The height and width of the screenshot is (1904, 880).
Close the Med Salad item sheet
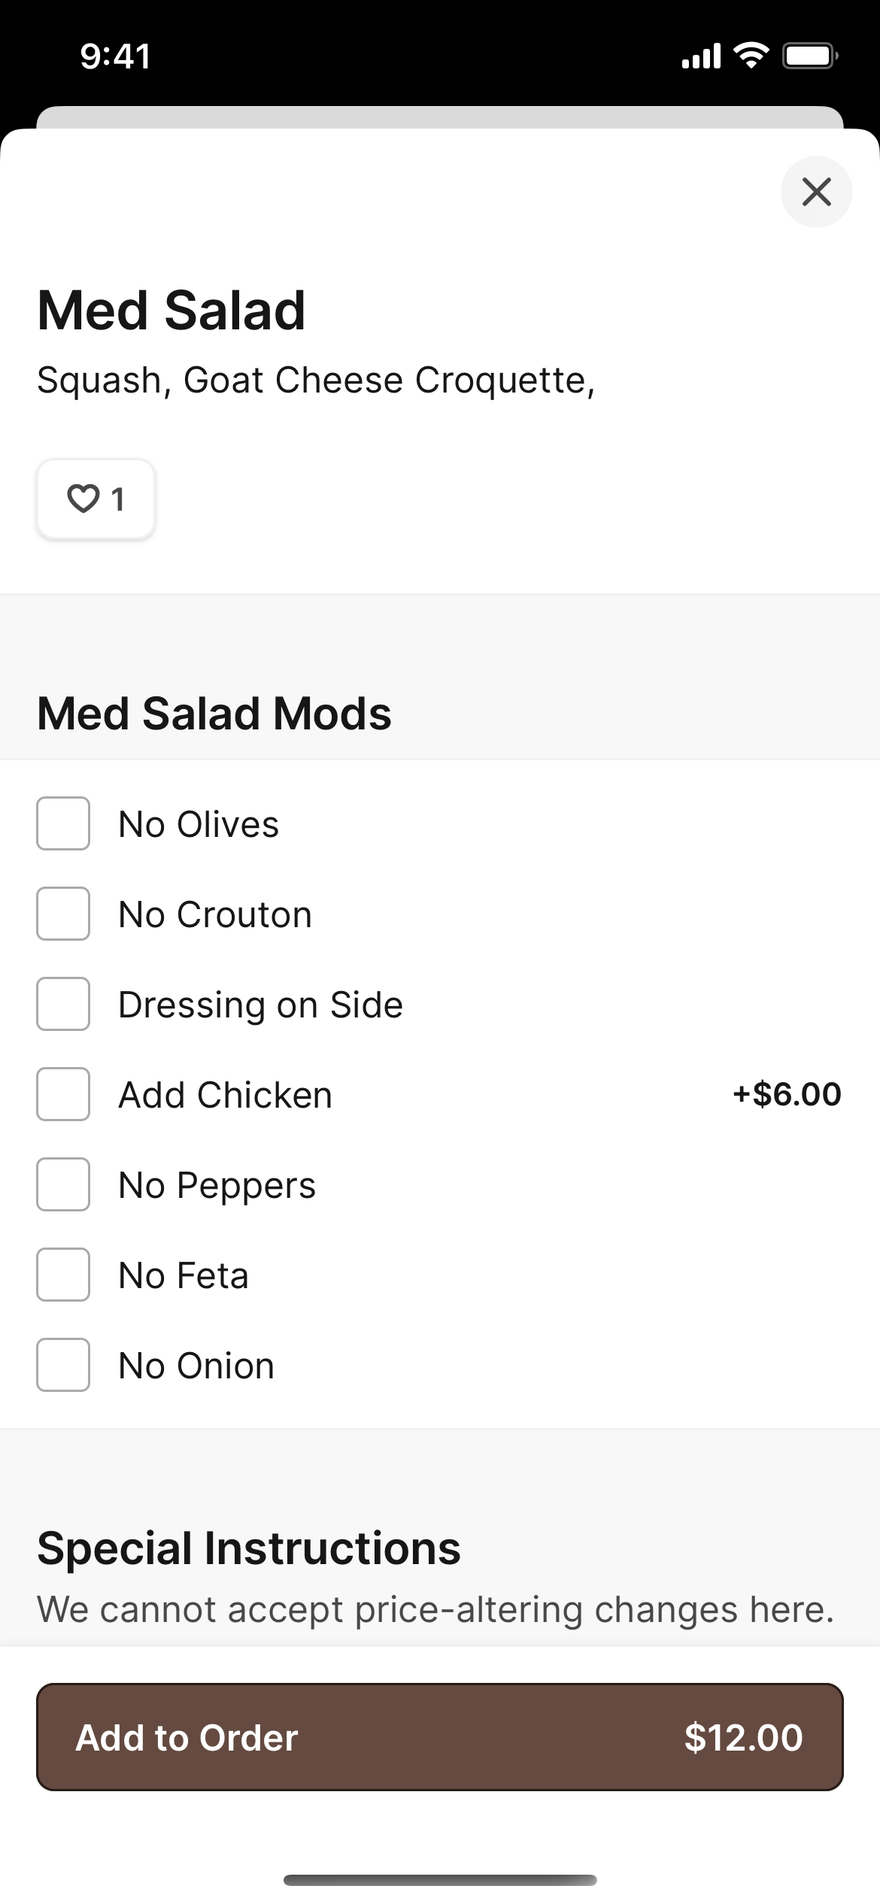816,192
